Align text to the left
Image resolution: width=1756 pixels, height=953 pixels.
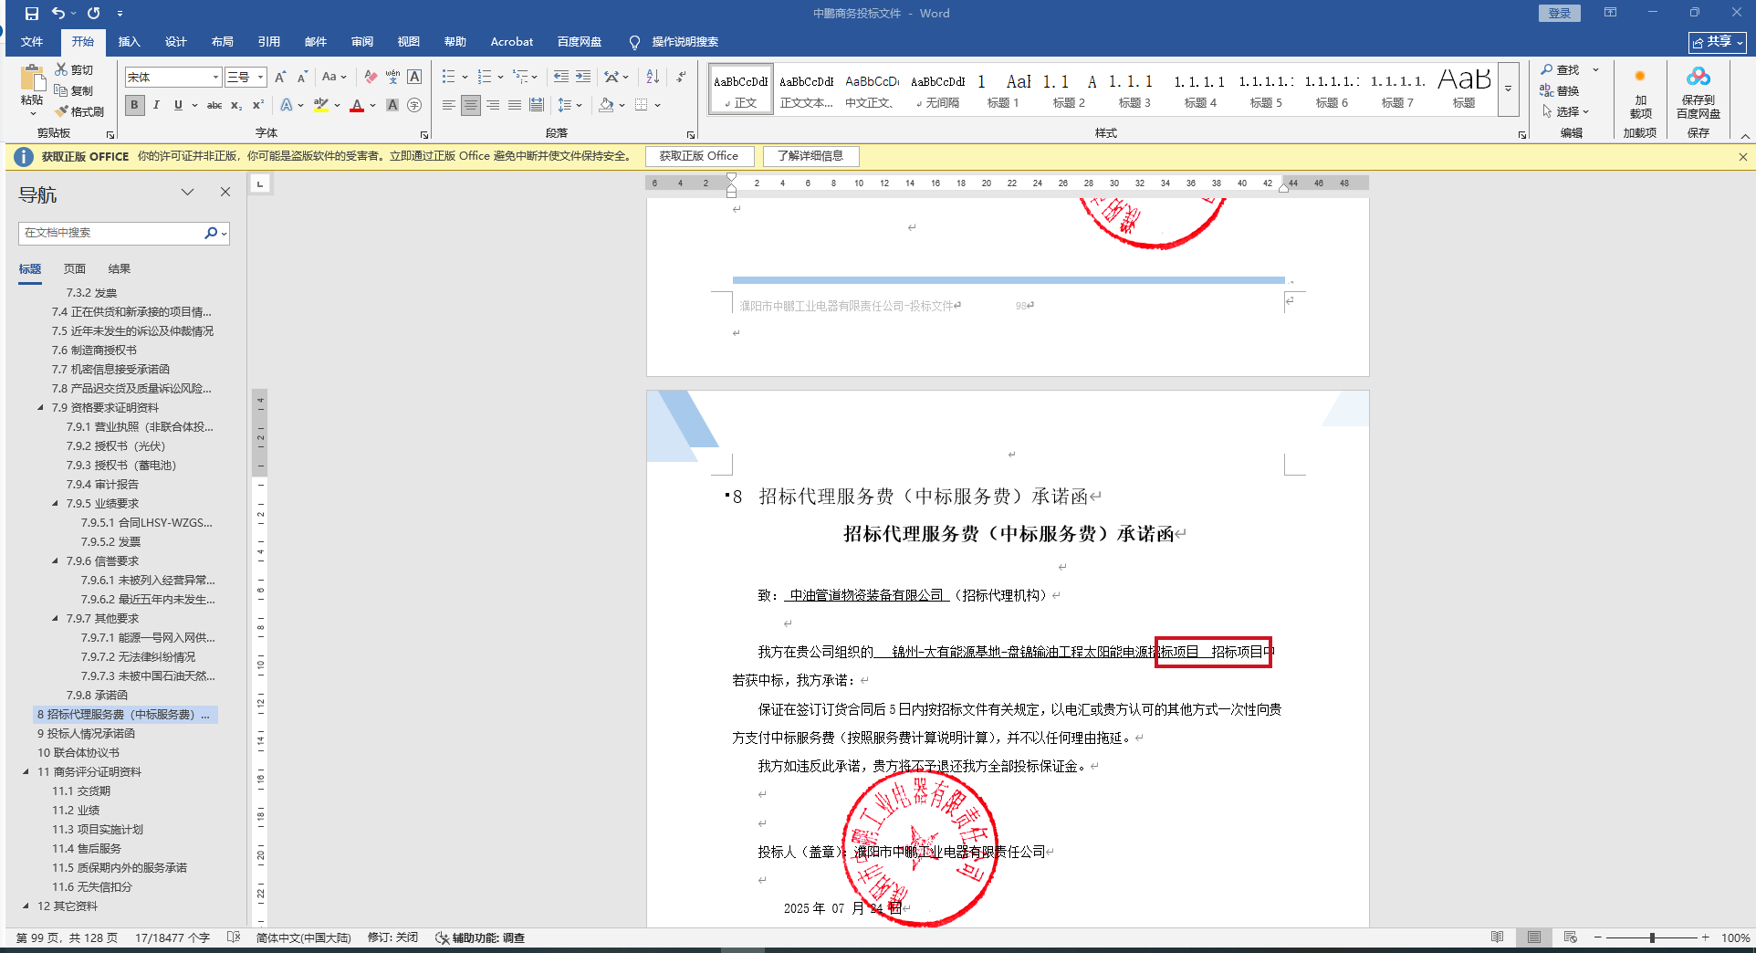tap(448, 105)
